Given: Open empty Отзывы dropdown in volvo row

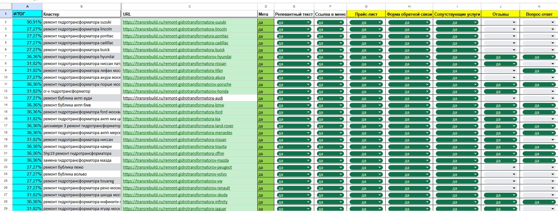Looking at the screenshot, I should pyautogui.click(x=500, y=174).
